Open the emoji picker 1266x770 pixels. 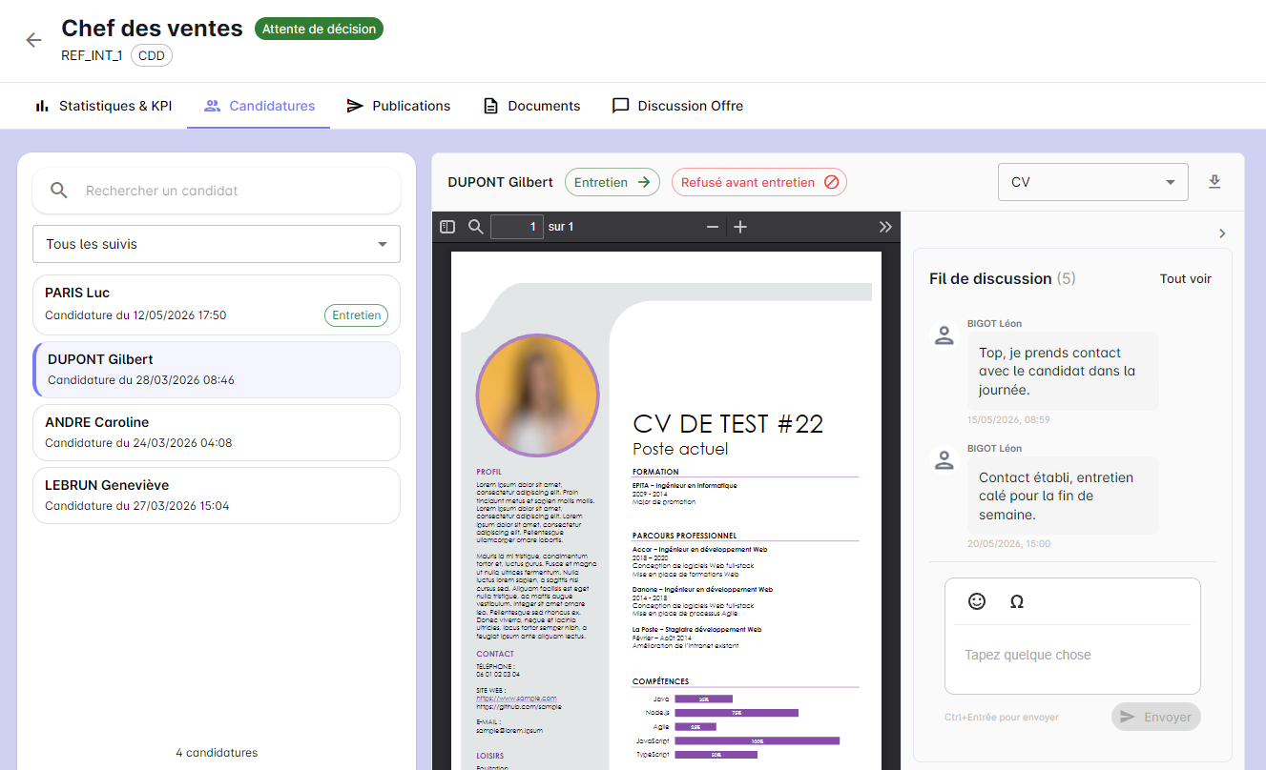[977, 601]
